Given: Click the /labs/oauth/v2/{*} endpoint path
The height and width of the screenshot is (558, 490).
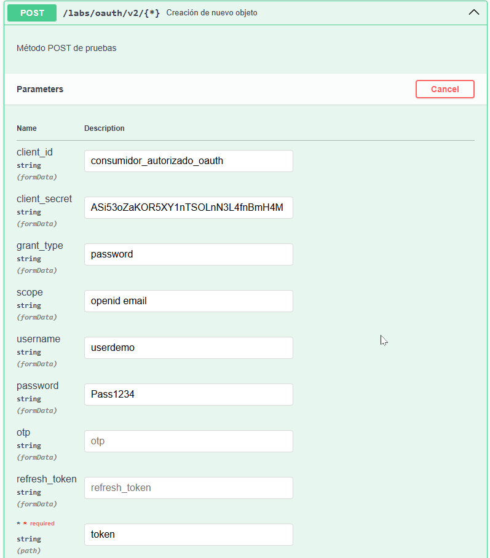Looking at the screenshot, I should (111, 13).
